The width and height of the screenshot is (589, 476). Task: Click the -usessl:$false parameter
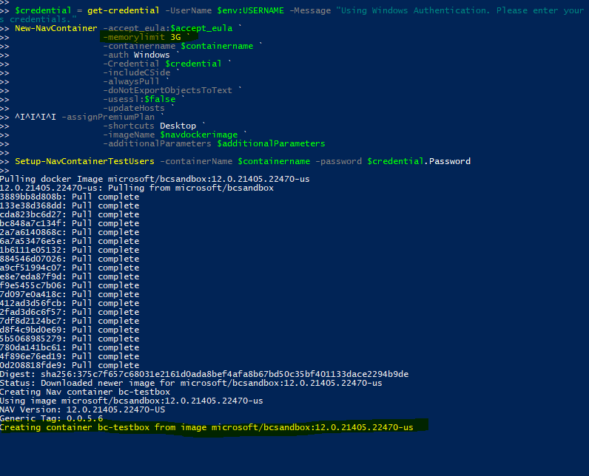[139, 99]
